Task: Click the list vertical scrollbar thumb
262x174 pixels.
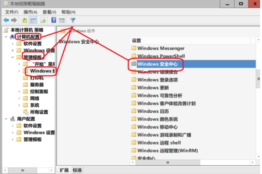Action: click(x=258, y=79)
